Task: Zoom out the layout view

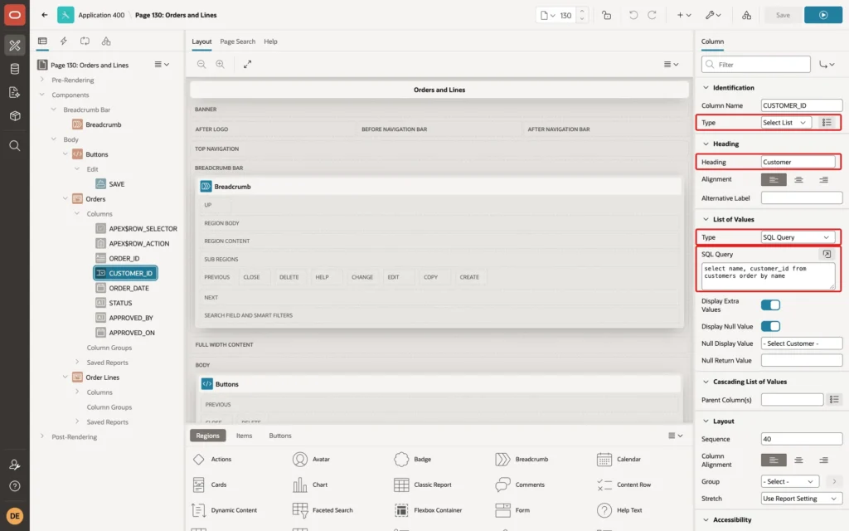Action: point(201,64)
